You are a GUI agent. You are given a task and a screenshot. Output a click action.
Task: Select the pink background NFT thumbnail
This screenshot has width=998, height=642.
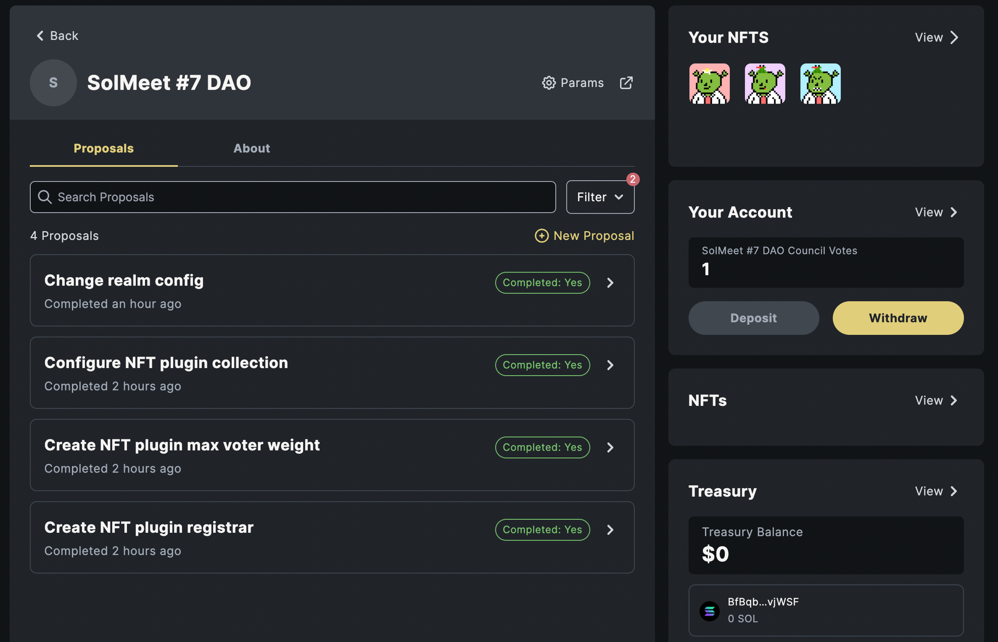(709, 84)
